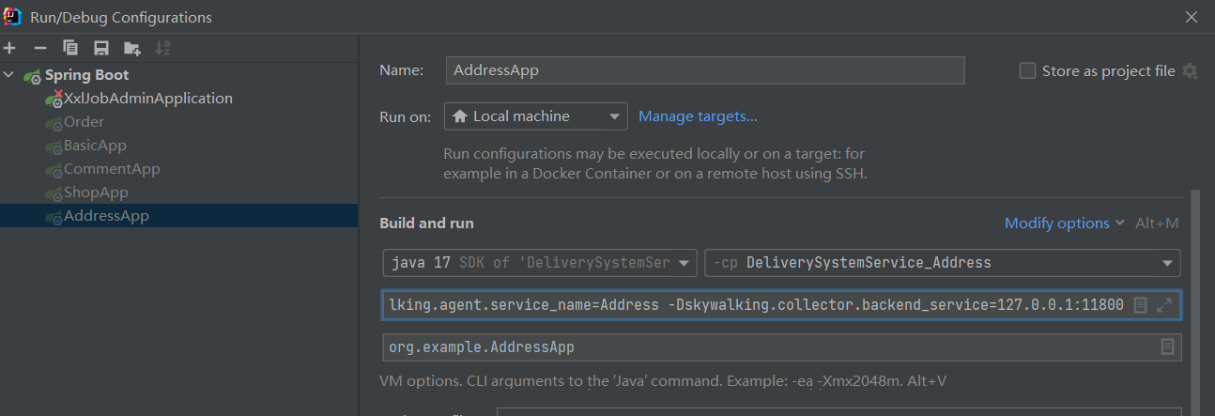
Task: Open the java 17 SDK dropdown
Action: tap(540, 263)
